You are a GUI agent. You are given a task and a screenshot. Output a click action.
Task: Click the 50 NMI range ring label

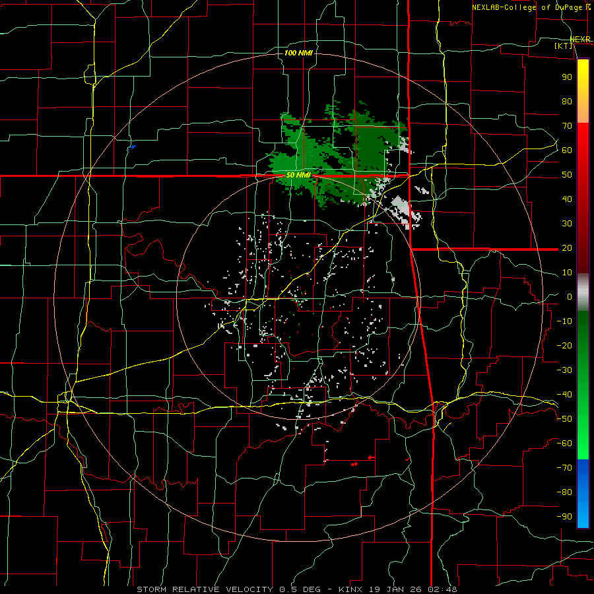[298, 175]
